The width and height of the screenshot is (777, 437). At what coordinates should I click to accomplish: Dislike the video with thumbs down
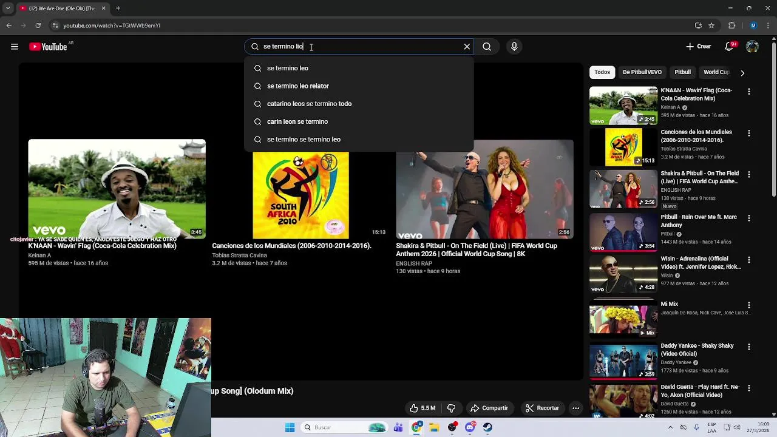451,408
